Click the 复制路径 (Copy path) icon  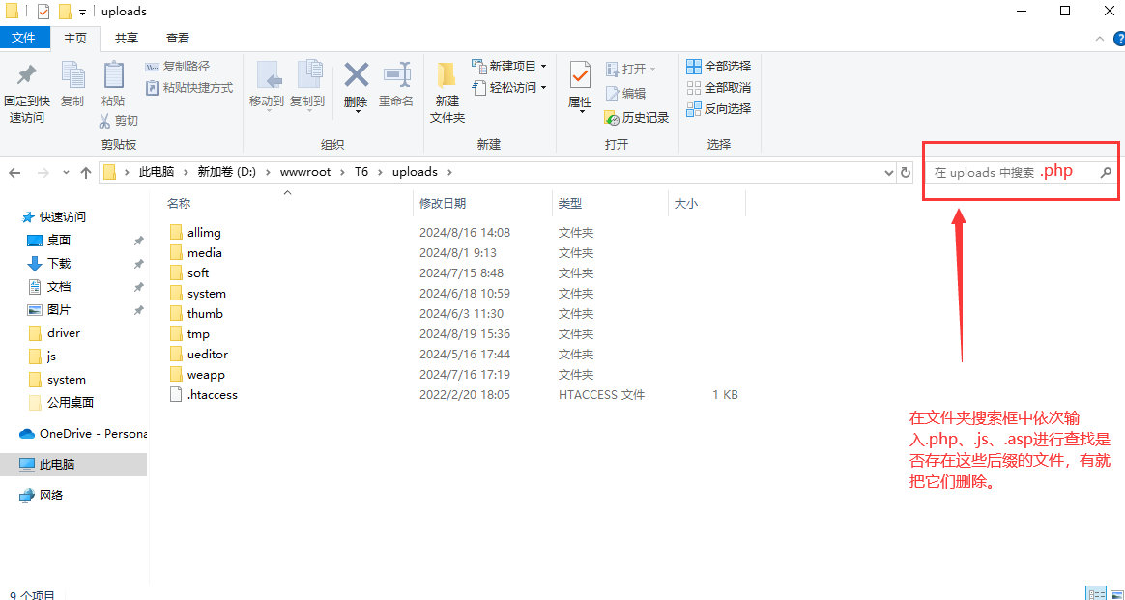[179, 66]
